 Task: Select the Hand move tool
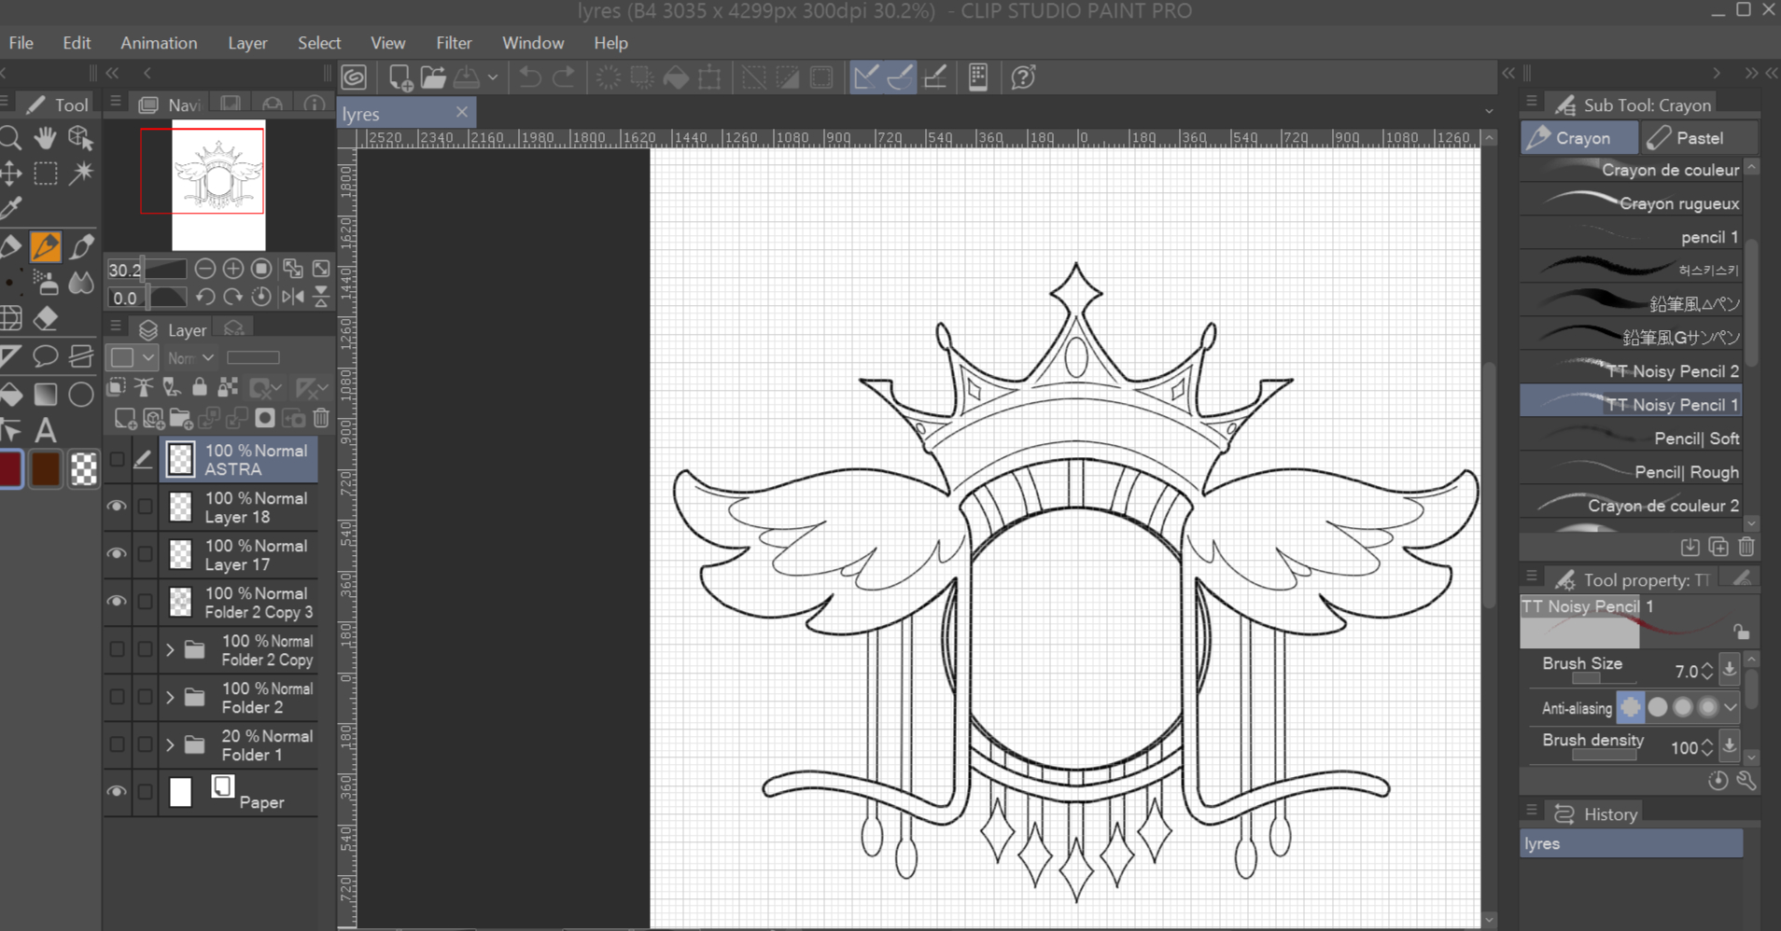click(46, 139)
